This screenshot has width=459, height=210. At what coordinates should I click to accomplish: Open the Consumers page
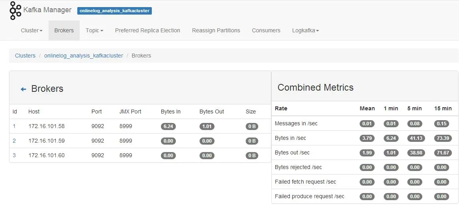(266, 30)
